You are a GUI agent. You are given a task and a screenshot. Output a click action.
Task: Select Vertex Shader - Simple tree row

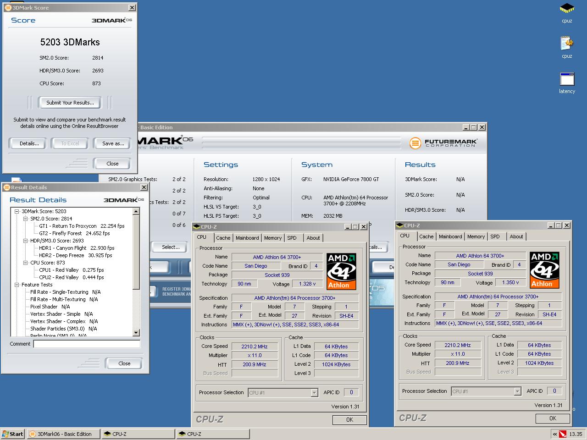click(61, 314)
